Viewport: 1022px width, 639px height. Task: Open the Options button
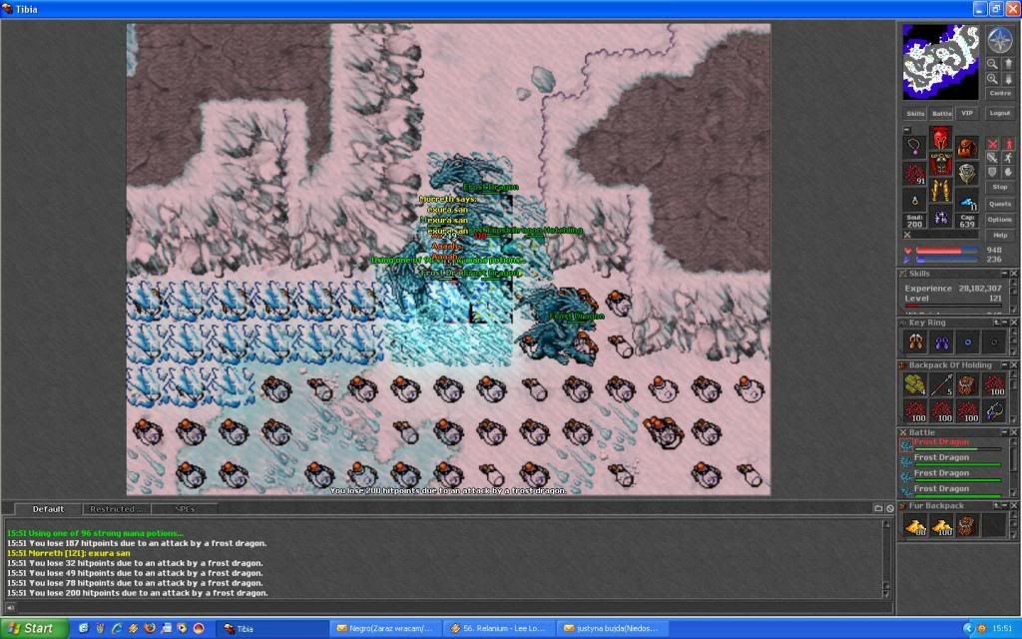point(1000,220)
